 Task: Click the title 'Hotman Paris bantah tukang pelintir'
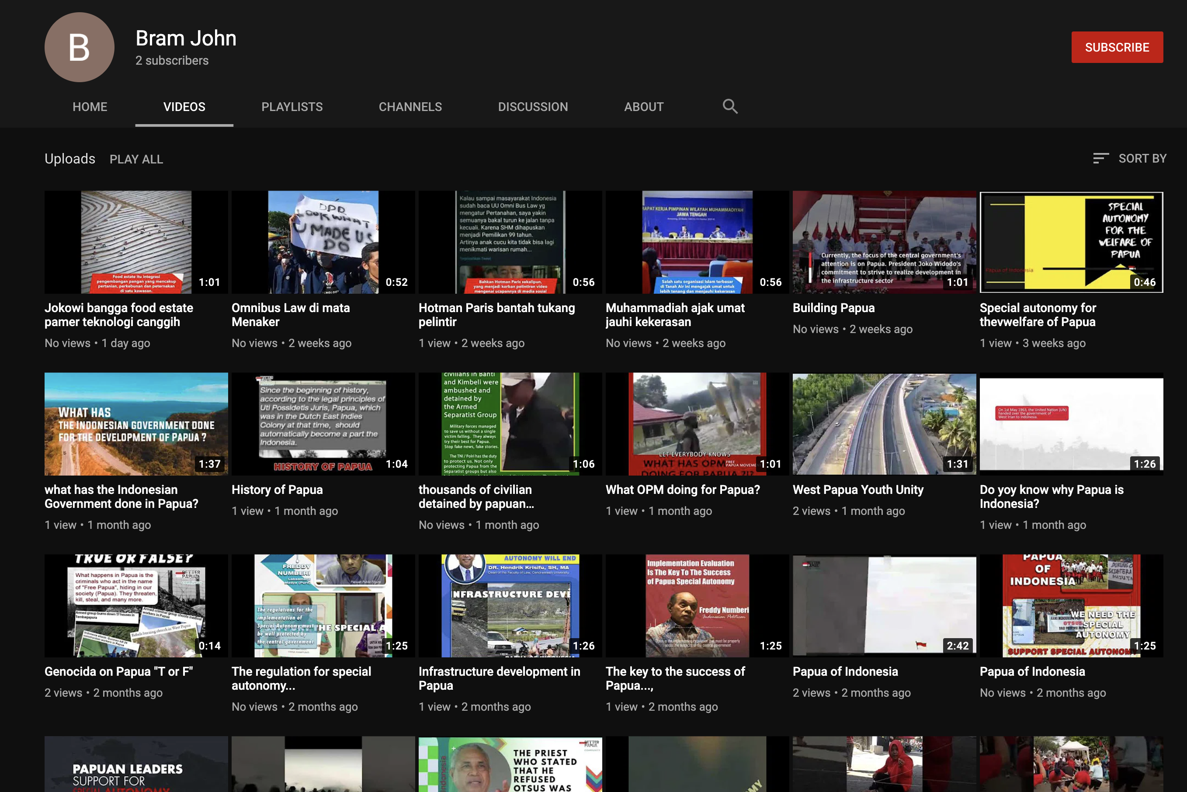coord(497,315)
